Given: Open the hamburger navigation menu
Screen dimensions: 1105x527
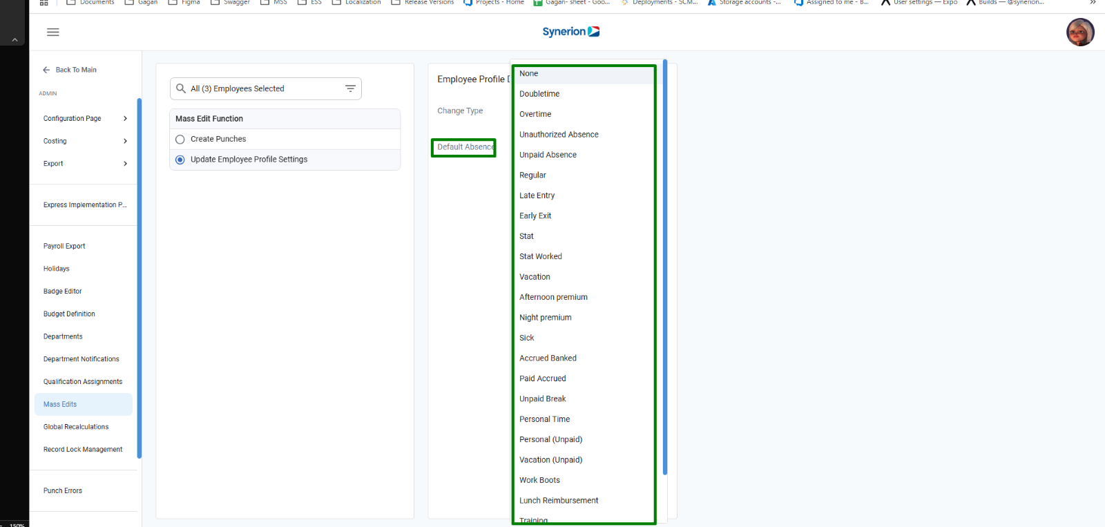Looking at the screenshot, I should (52, 32).
